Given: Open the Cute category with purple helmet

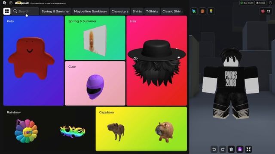Looking at the screenshot, I should coord(95,83).
